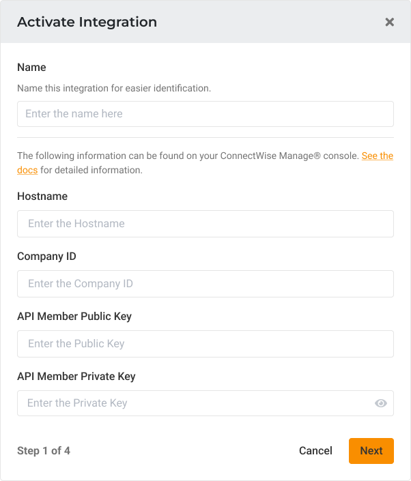Image resolution: width=411 pixels, height=481 pixels.
Task: Click the API Member Public Key label
Action: (x=74, y=317)
